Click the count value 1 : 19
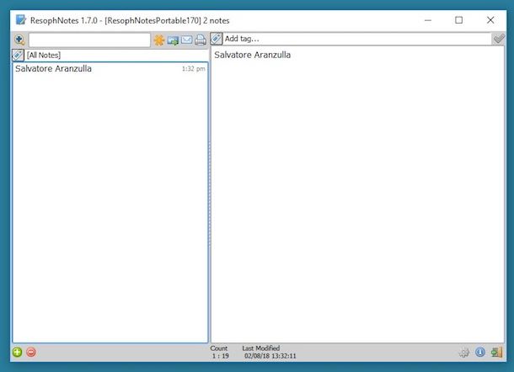Image resolution: width=514 pixels, height=372 pixels. click(220, 356)
